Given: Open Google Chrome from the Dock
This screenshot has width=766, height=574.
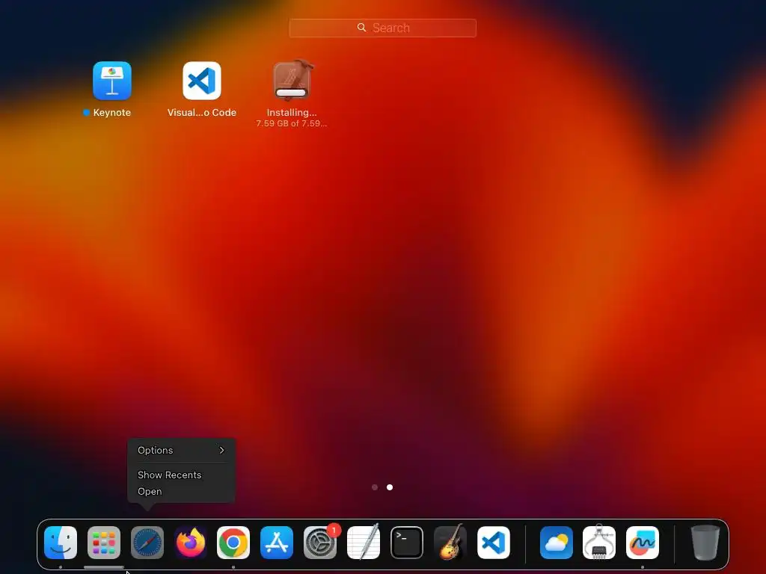Looking at the screenshot, I should tap(233, 543).
